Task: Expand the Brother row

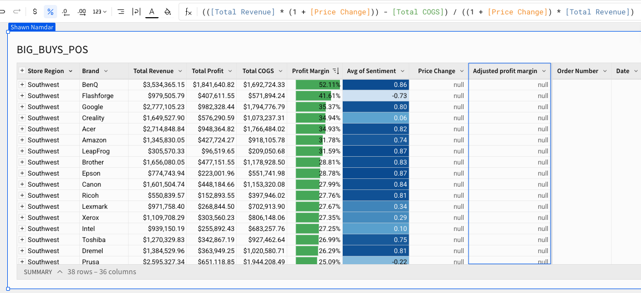Action: [x=22, y=162]
